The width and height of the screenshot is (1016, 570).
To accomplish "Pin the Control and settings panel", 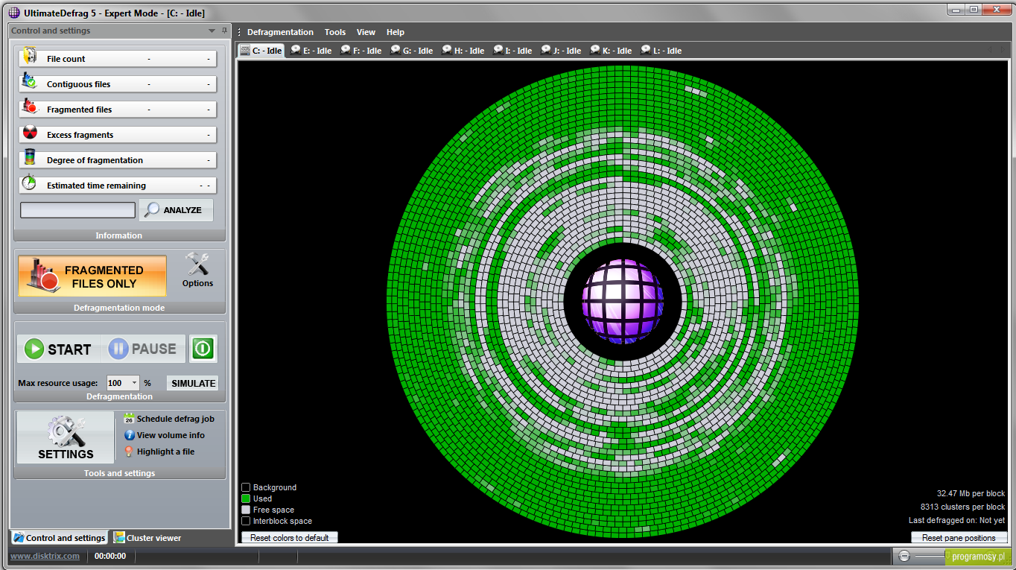I will [224, 31].
